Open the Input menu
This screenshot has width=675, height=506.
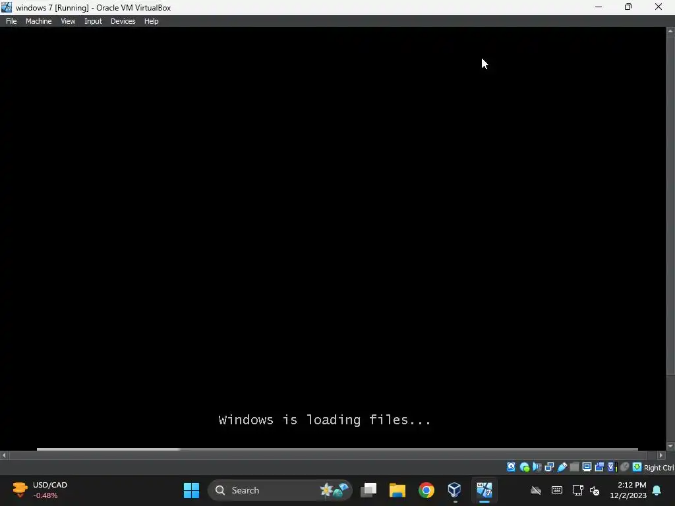[93, 21]
